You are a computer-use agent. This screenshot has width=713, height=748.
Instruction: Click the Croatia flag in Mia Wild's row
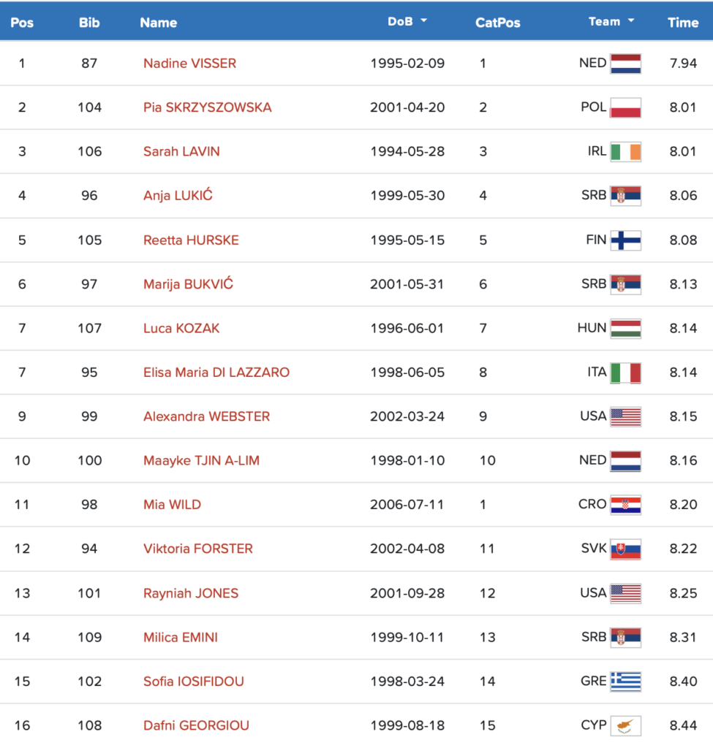tap(625, 505)
